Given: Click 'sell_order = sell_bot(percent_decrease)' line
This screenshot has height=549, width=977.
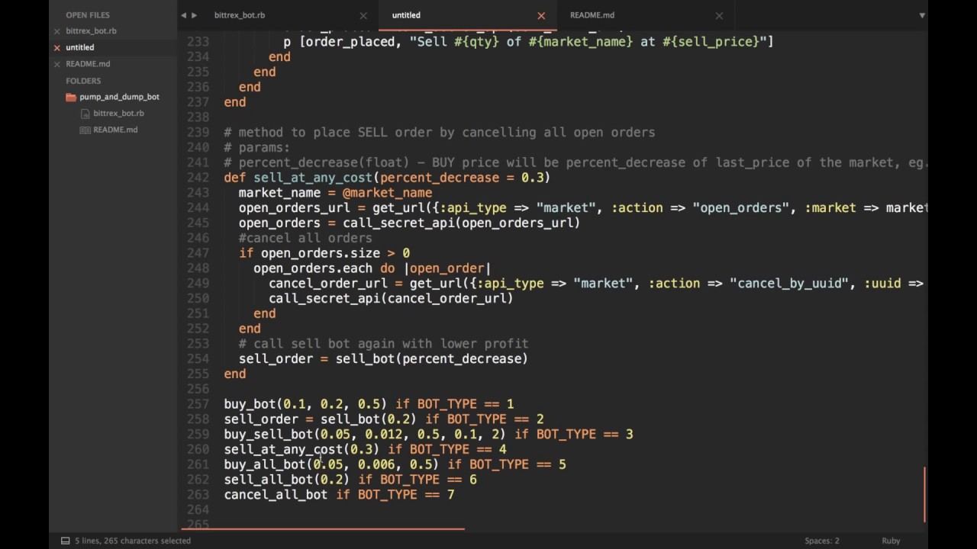Looking at the screenshot, I should coord(383,359).
